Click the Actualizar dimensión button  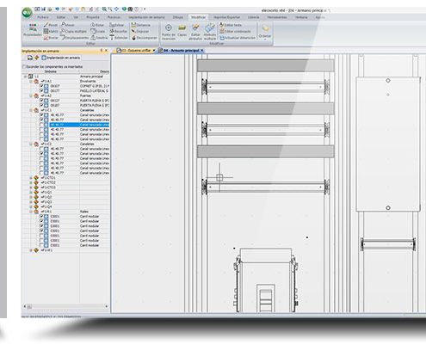238,38
